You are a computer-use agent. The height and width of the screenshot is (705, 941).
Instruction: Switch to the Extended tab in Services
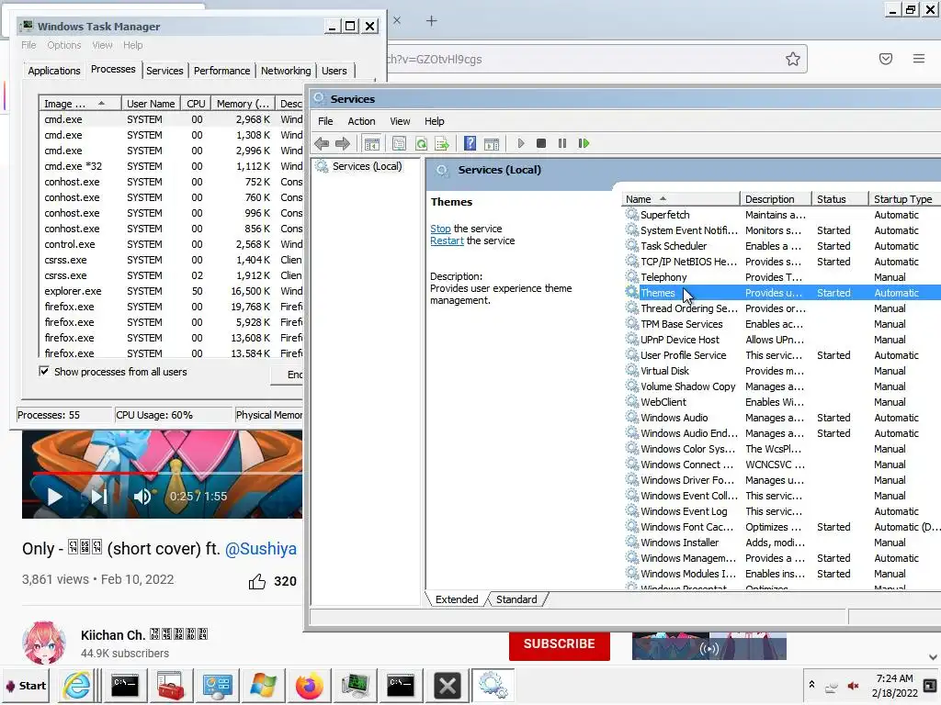tap(457, 599)
